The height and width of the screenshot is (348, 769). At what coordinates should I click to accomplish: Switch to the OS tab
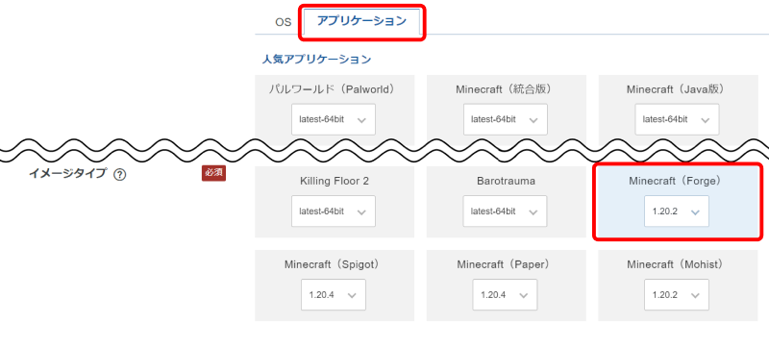click(x=283, y=22)
